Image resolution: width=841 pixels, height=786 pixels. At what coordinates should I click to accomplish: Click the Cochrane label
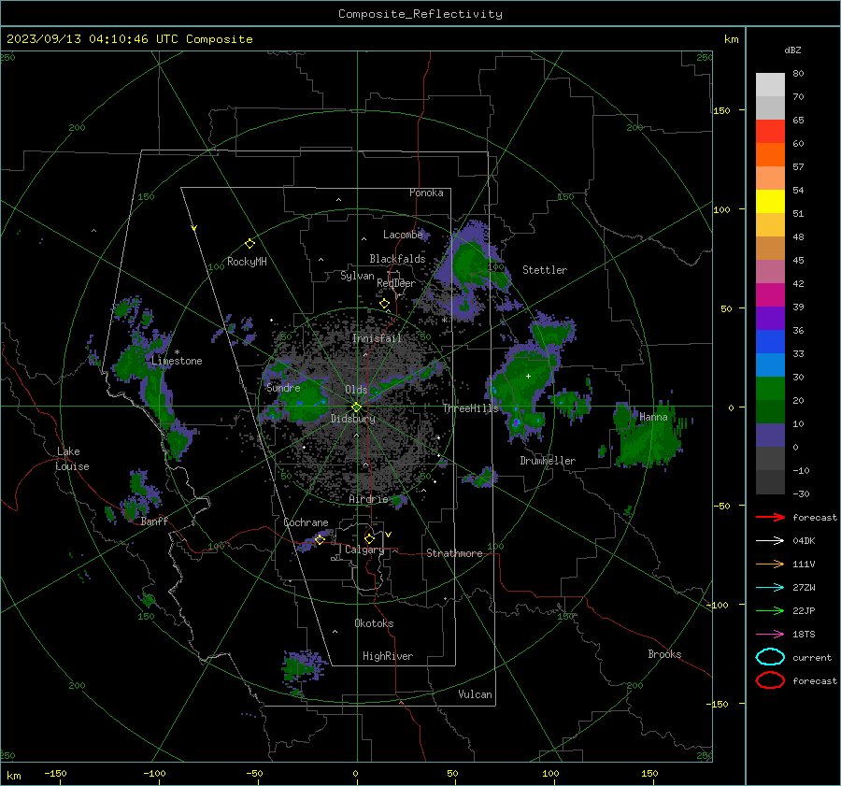pos(306,522)
